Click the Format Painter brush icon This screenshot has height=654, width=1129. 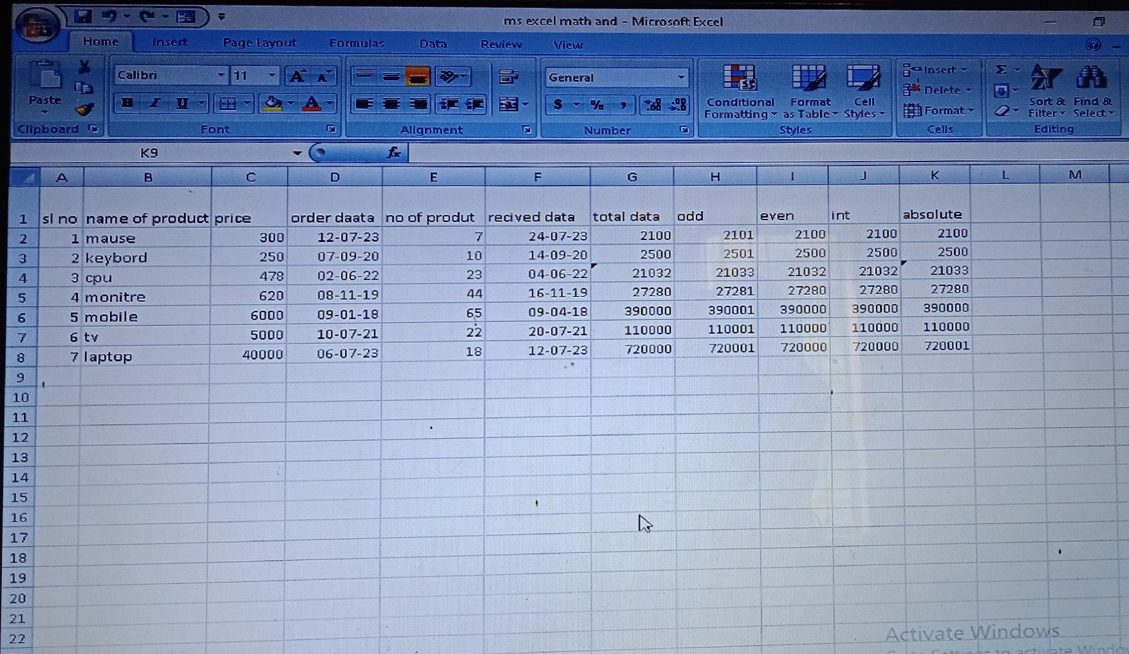(x=84, y=109)
